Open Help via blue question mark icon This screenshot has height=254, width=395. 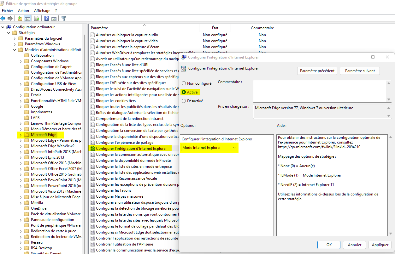pyautogui.click(x=47, y=19)
